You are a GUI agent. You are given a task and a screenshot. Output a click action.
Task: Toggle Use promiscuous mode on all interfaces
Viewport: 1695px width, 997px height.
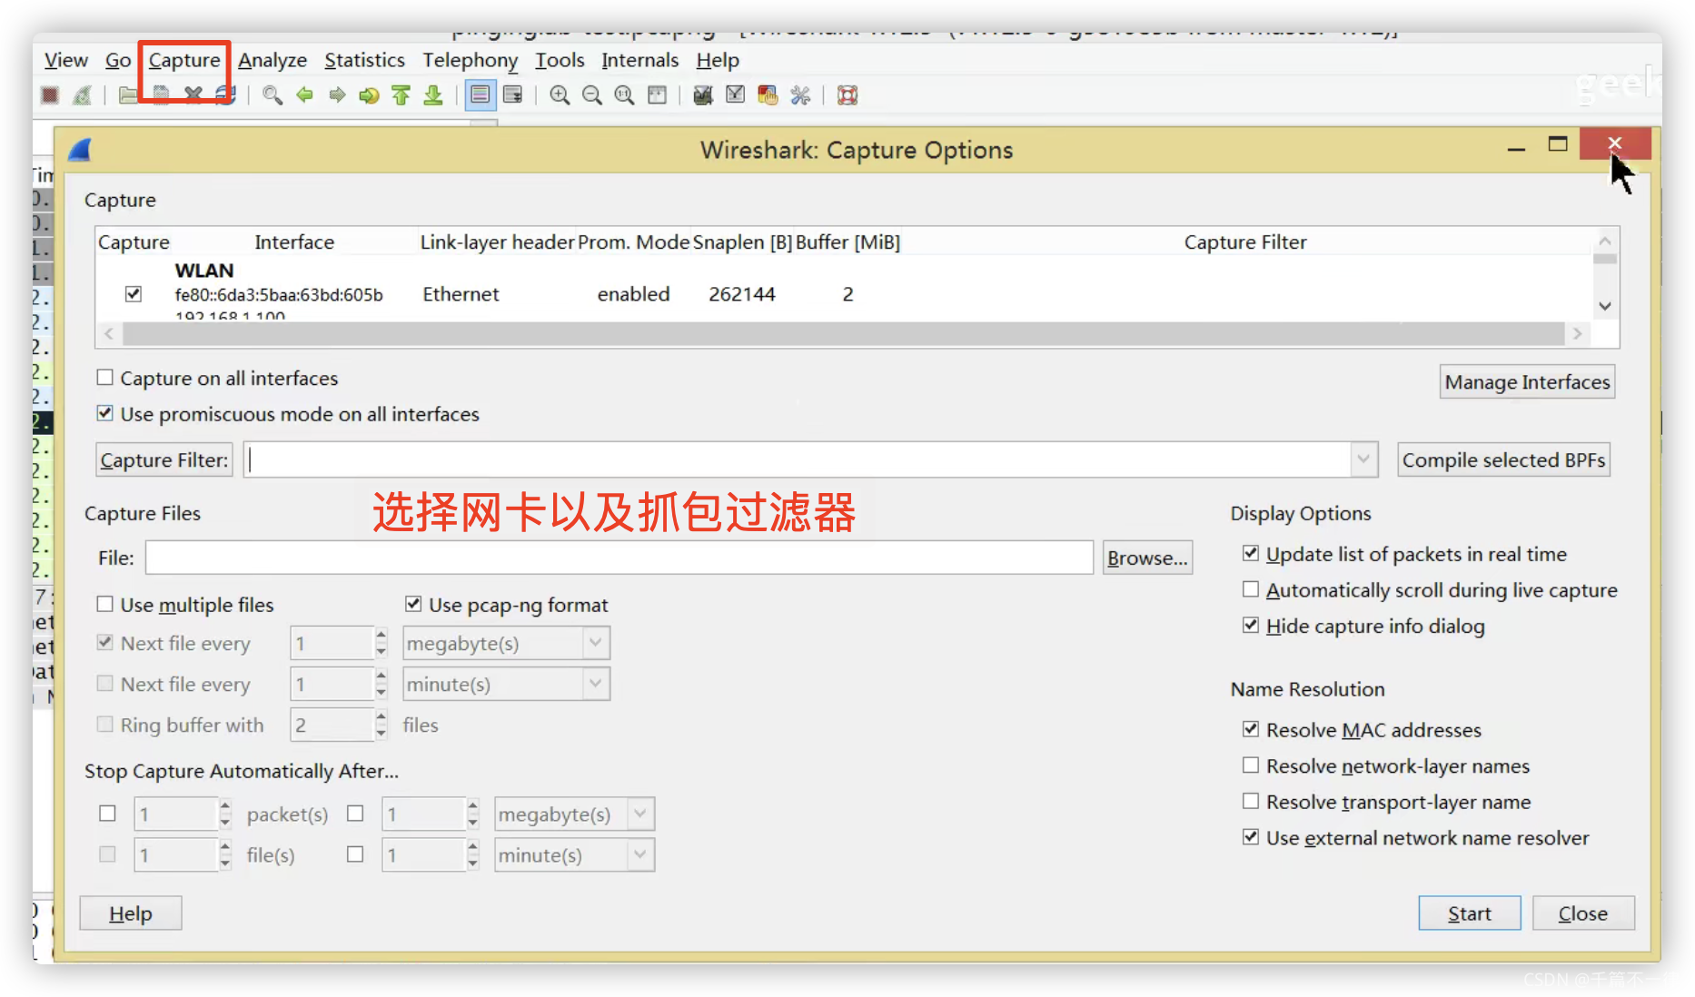105,413
